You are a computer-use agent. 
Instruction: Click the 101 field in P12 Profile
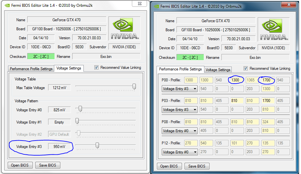coord(237,143)
